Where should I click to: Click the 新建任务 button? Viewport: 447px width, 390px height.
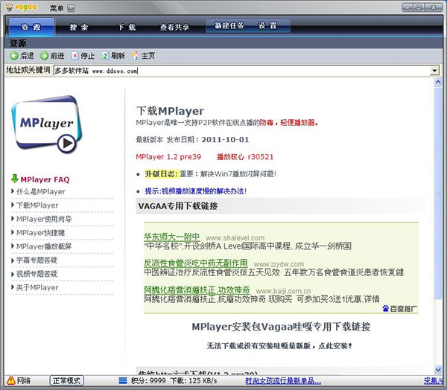pos(229,25)
